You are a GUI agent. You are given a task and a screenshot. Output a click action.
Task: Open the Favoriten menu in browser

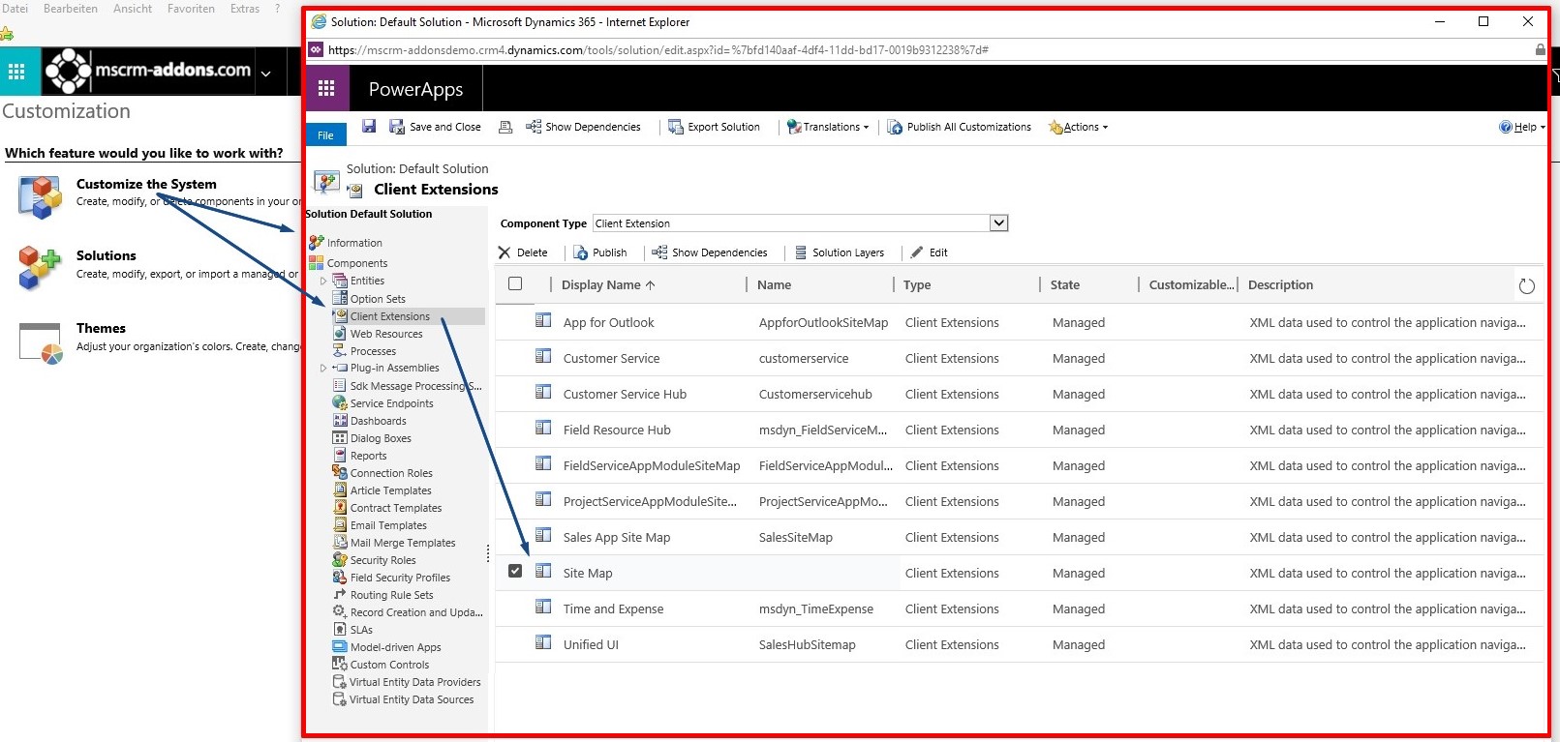tap(191, 9)
